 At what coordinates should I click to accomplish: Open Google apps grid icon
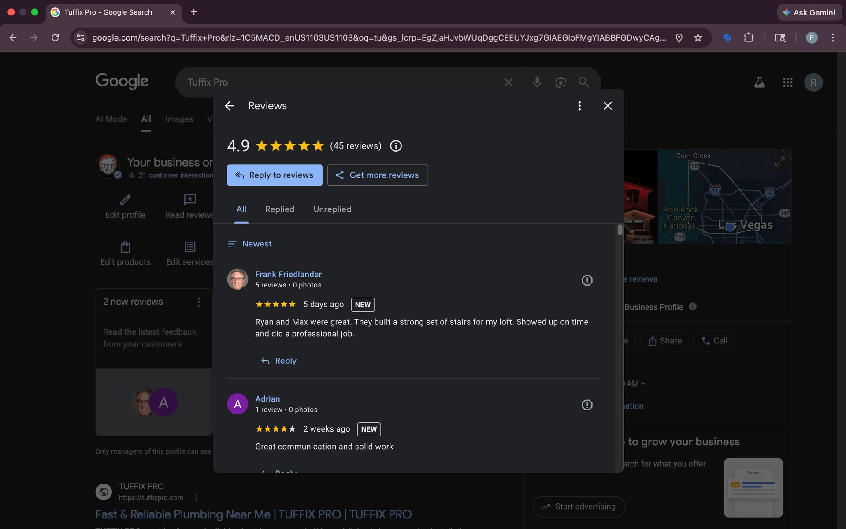pyautogui.click(x=787, y=82)
